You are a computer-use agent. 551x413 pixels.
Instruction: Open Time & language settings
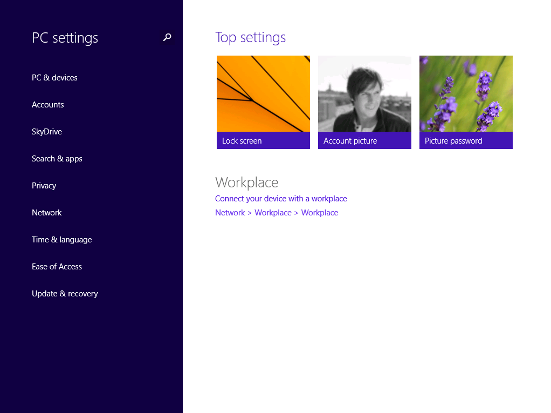(x=62, y=240)
